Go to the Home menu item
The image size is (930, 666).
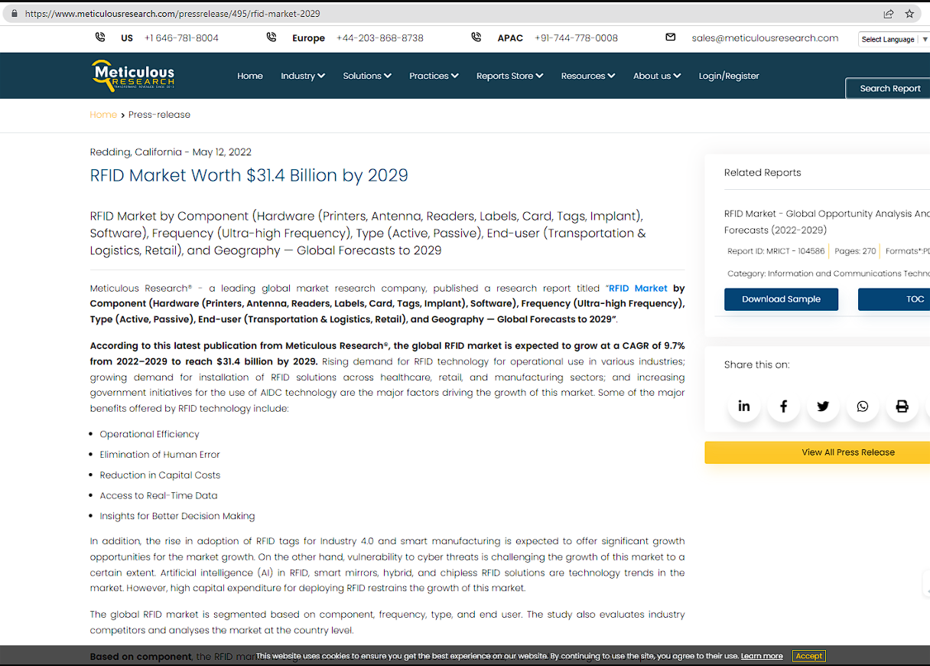[x=250, y=76]
